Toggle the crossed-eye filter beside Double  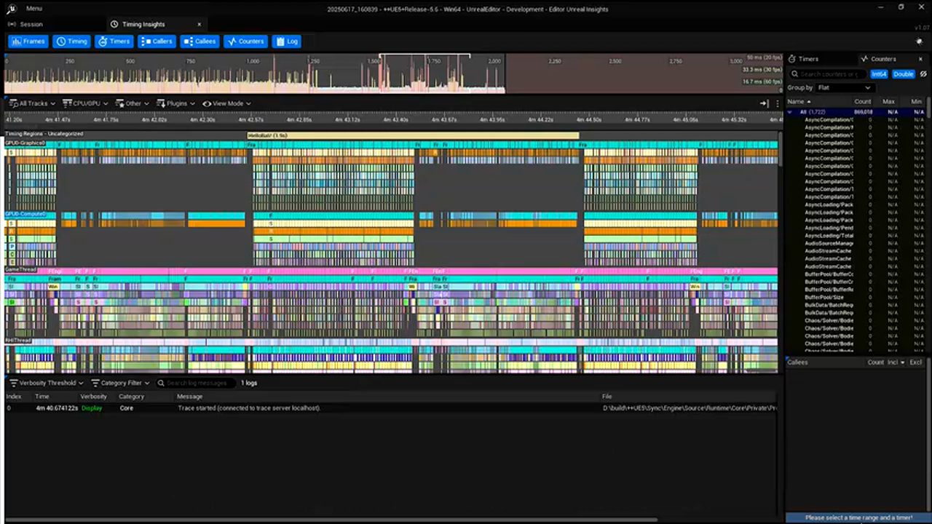pyautogui.click(x=923, y=74)
